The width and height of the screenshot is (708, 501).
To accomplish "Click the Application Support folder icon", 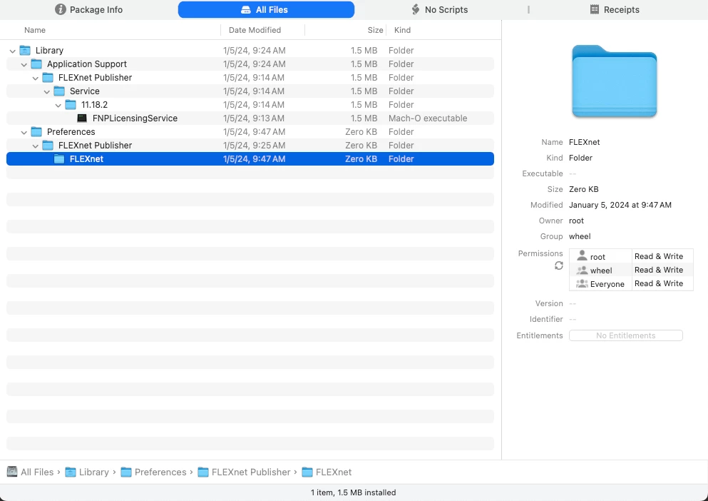I will [36, 64].
